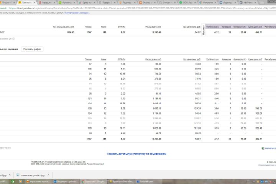
Task: Sort table by total spend 'Расход всего' header
Action: [153, 59]
